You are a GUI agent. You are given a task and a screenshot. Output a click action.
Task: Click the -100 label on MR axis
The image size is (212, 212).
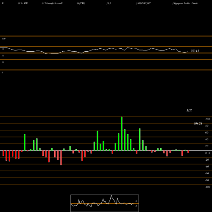point(208,187)
